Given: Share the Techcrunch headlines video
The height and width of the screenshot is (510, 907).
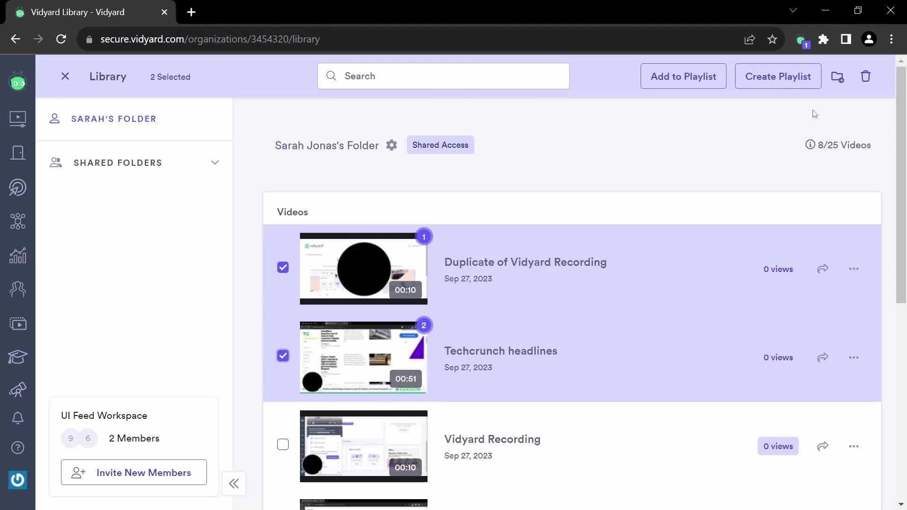Looking at the screenshot, I should coord(823,357).
